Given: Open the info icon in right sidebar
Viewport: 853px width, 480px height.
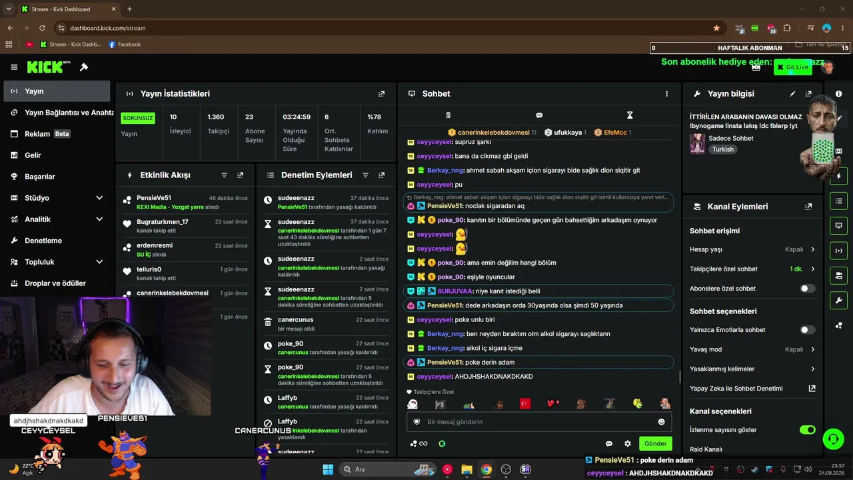Looking at the screenshot, I should click(838, 94).
